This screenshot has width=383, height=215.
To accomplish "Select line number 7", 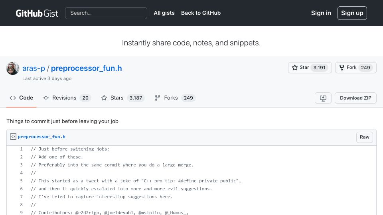I will [x=21, y=197].
